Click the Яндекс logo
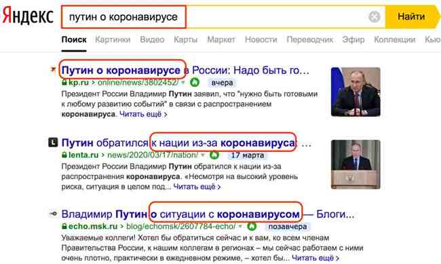This screenshot has height=264, width=441. [28, 16]
